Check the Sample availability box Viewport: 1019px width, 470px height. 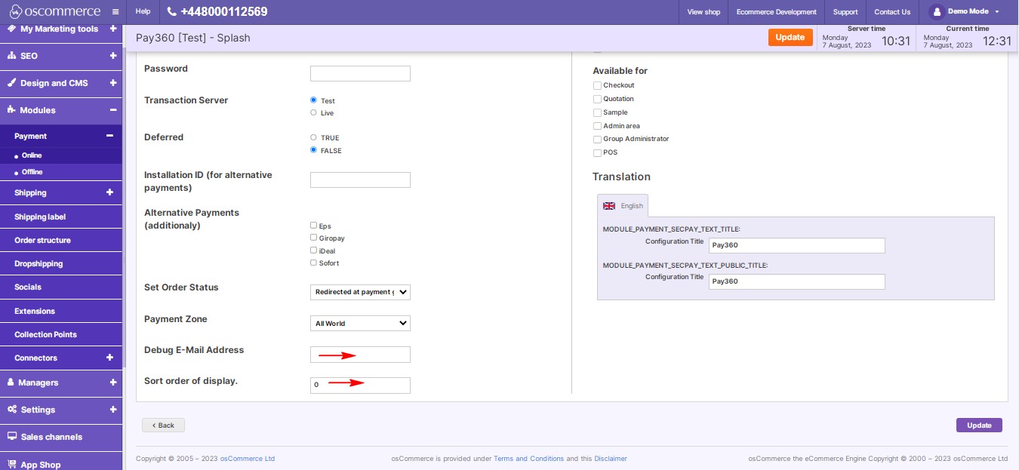(597, 112)
